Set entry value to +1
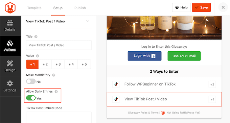 point(32,64)
